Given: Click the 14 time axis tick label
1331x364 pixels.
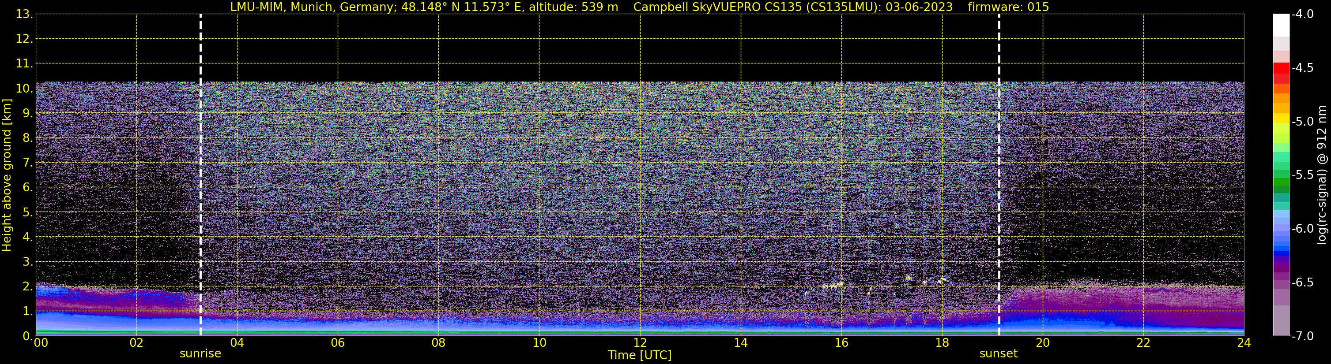Looking at the screenshot, I should pyautogui.click(x=741, y=343).
